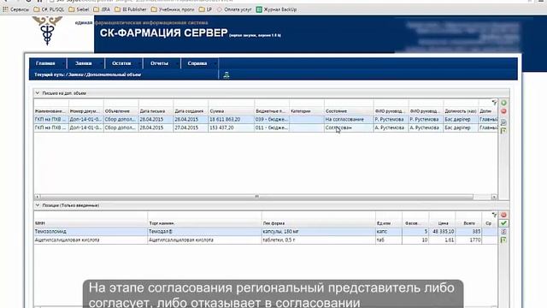
Task: Select letter row with status Согласован
Action: pos(266,127)
